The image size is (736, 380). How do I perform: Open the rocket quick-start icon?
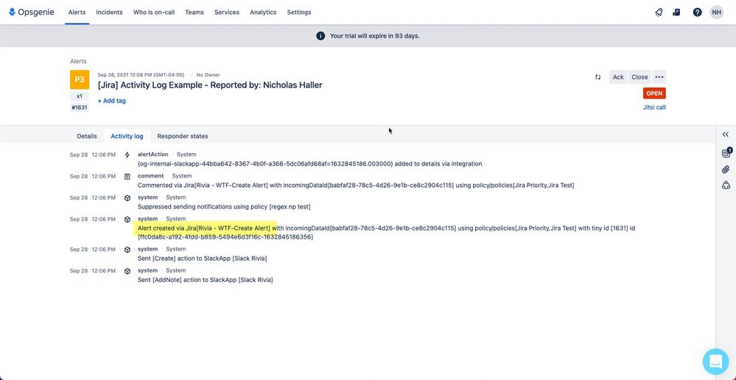659,13
